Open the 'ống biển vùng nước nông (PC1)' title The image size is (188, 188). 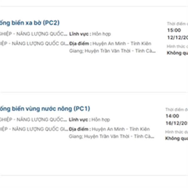click(45, 109)
